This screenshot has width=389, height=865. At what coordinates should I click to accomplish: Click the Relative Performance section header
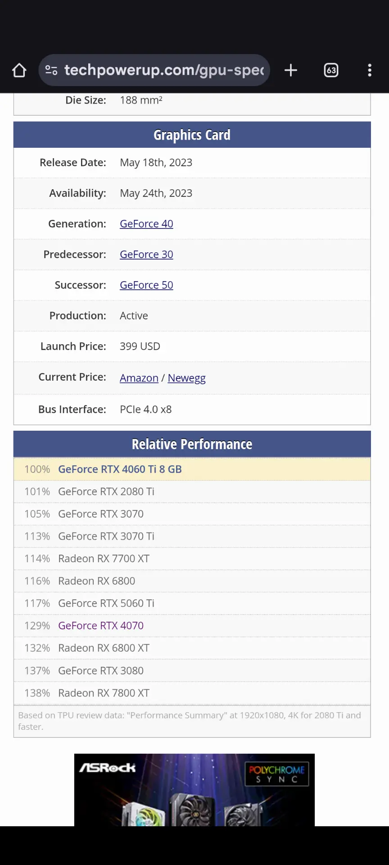pos(192,444)
